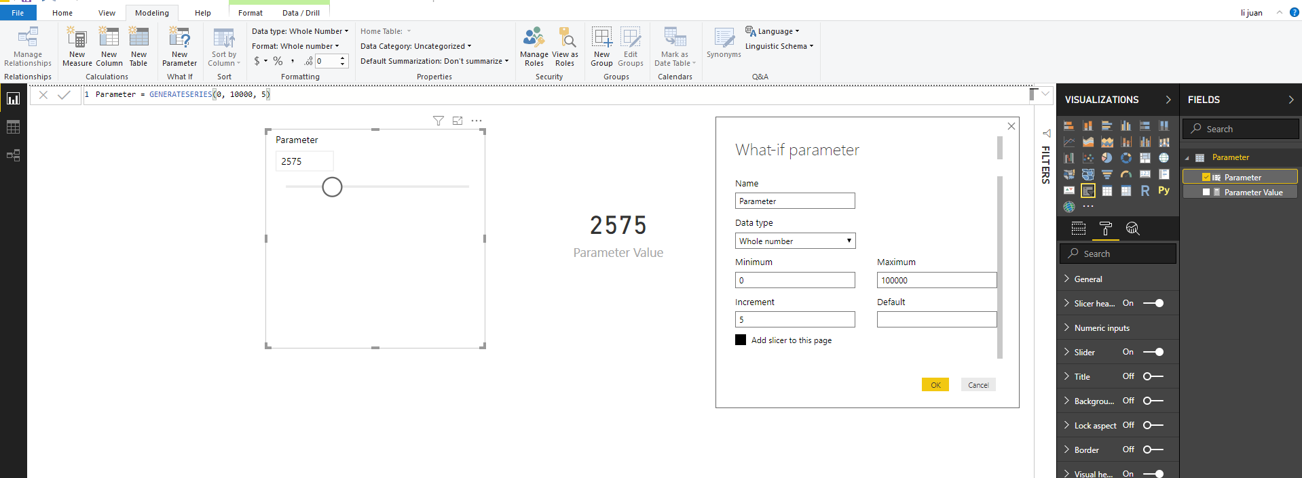Open the Language dropdown
Screen dimensions: 1302x478
click(x=773, y=31)
